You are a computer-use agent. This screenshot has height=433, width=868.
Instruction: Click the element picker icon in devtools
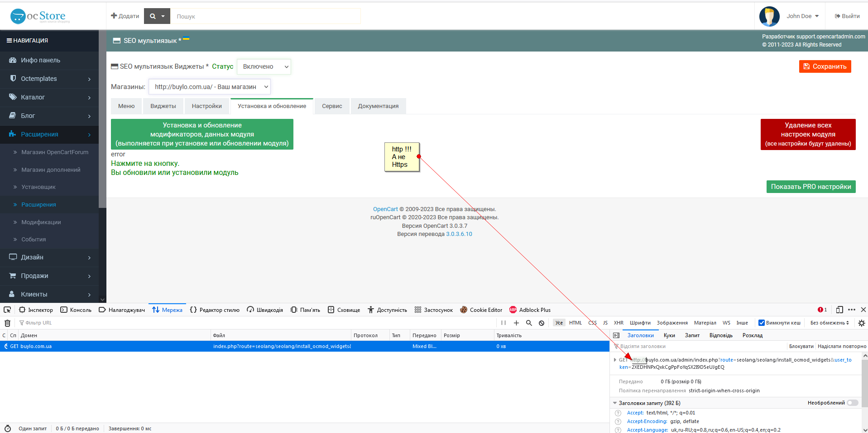(7, 310)
